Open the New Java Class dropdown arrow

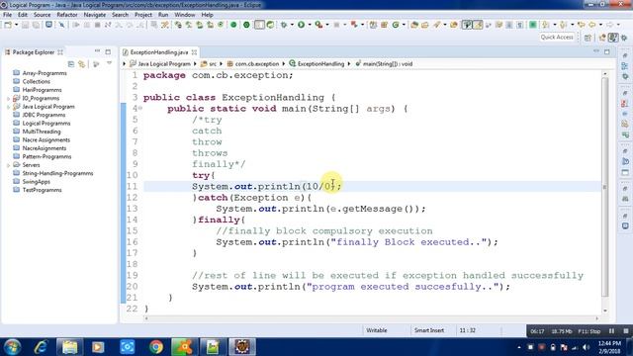(x=404, y=25)
